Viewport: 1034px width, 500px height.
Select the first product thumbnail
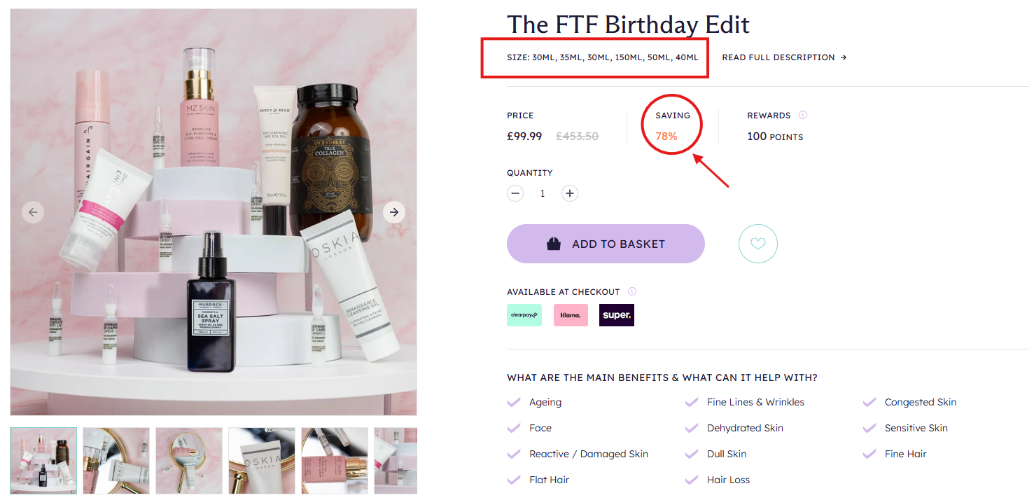[43, 460]
